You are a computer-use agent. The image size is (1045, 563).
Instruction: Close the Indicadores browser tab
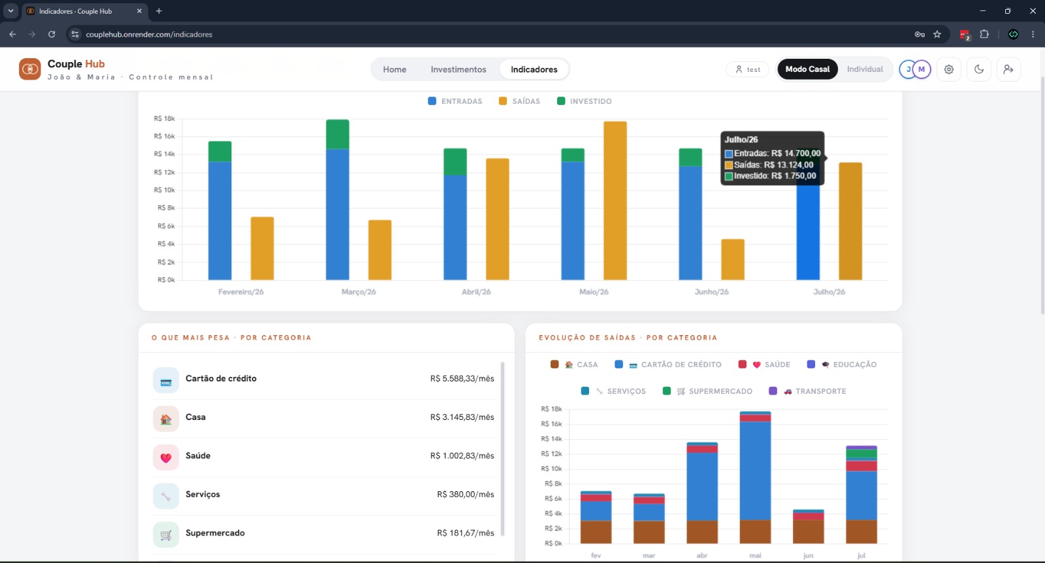(x=139, y=11)
